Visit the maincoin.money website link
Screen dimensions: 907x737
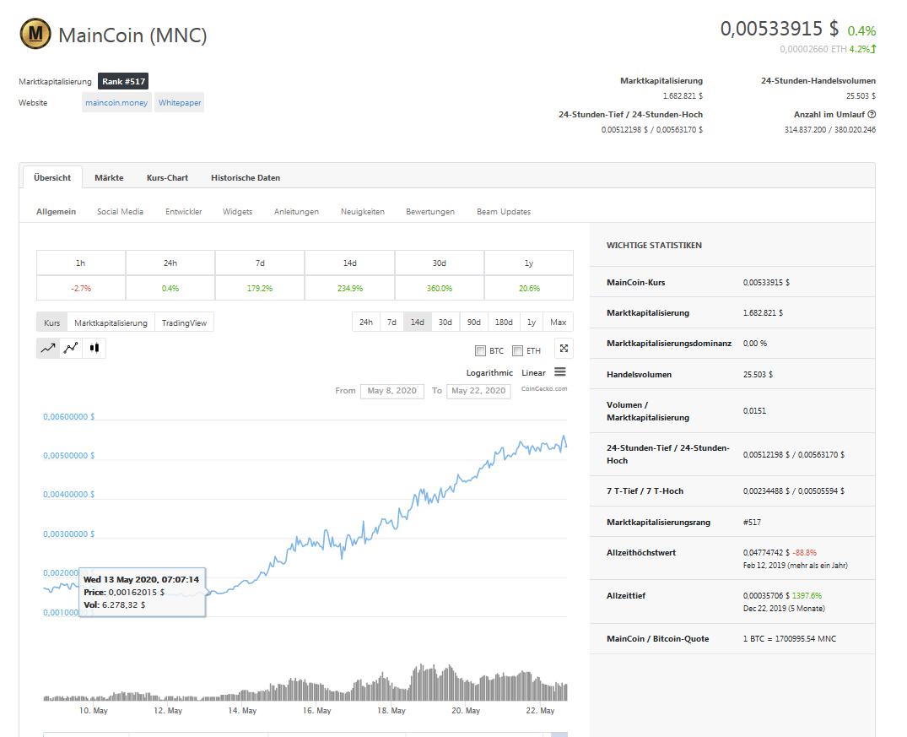coord(116,102)
